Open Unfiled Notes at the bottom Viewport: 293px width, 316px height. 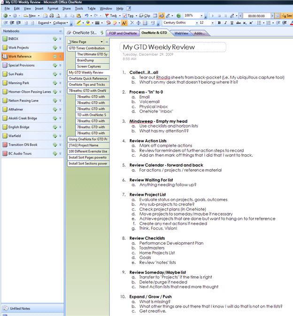18,309
